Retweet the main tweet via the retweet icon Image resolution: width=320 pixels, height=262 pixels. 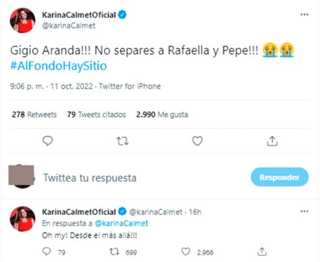pos(122,141)
